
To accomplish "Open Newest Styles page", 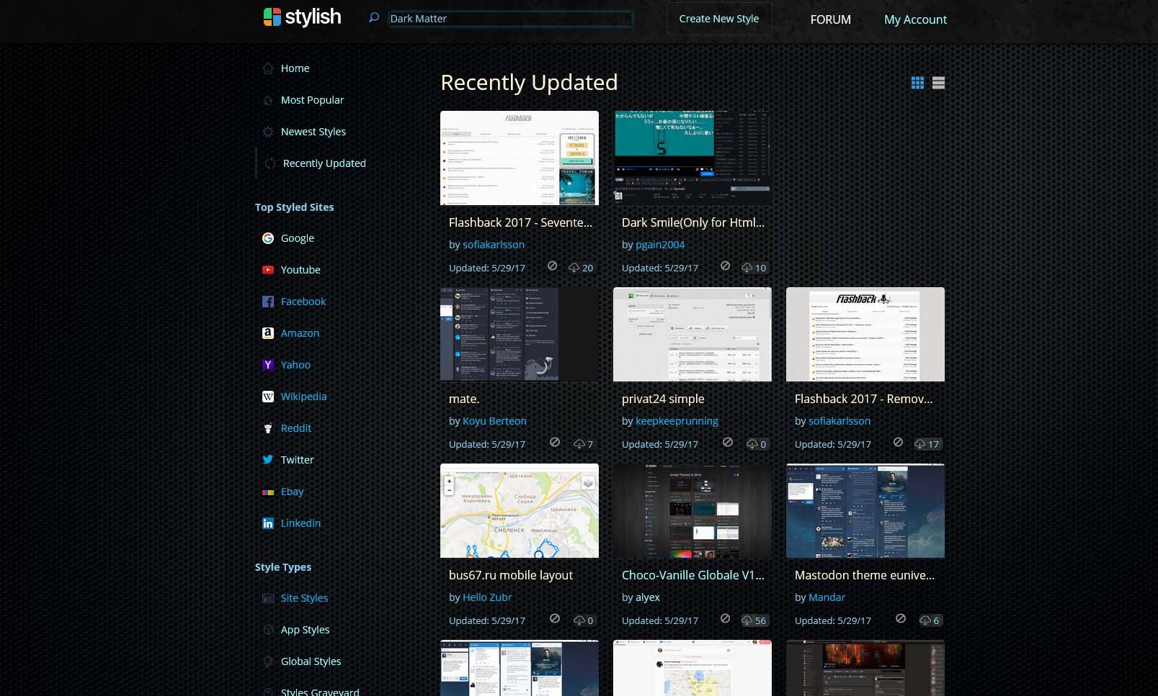I will (x=313, y=132).
